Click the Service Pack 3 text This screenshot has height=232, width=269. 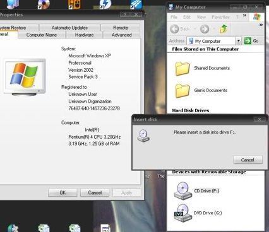point(83,77)
